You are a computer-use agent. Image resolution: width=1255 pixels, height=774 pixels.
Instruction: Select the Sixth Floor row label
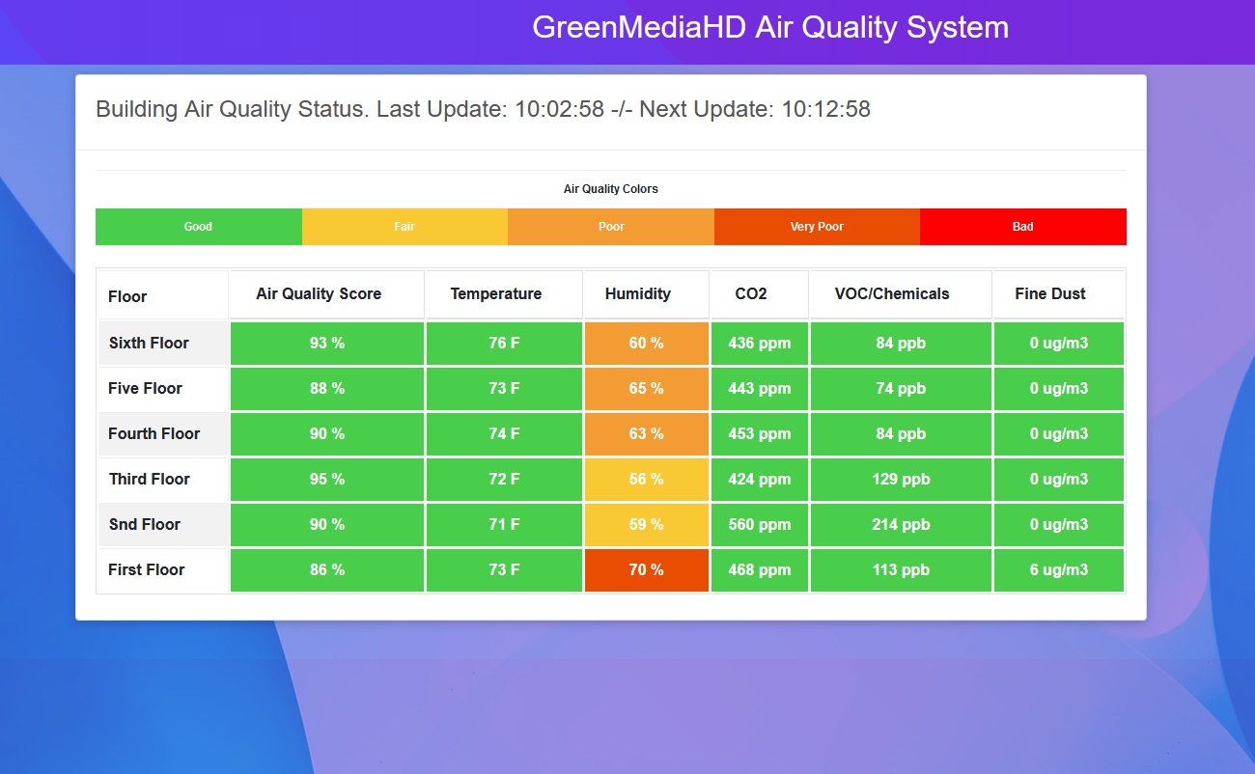(163, 344)
